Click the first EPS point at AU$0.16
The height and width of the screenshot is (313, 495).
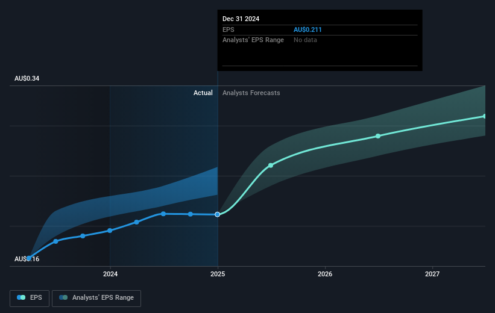[29, 258]
